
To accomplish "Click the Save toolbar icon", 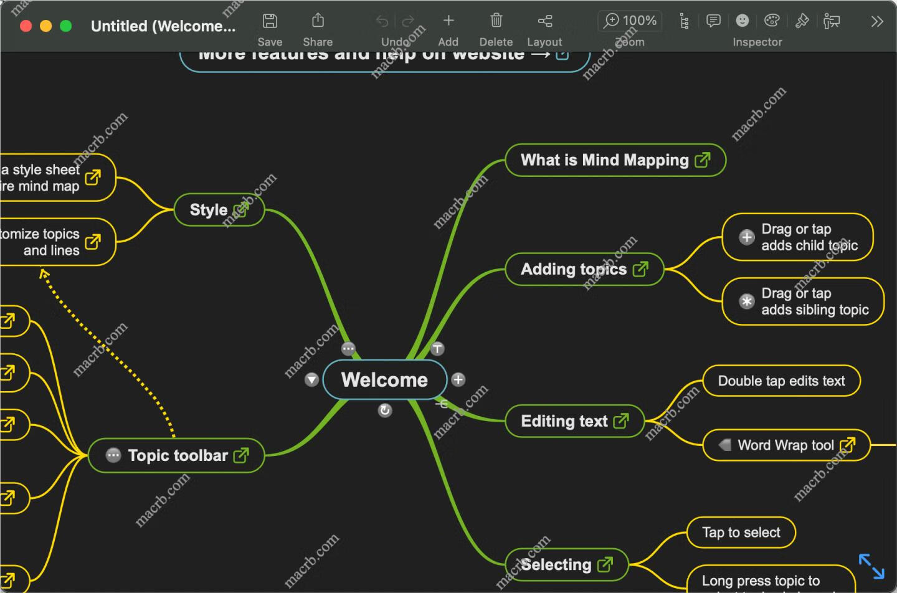I will 270,21.
